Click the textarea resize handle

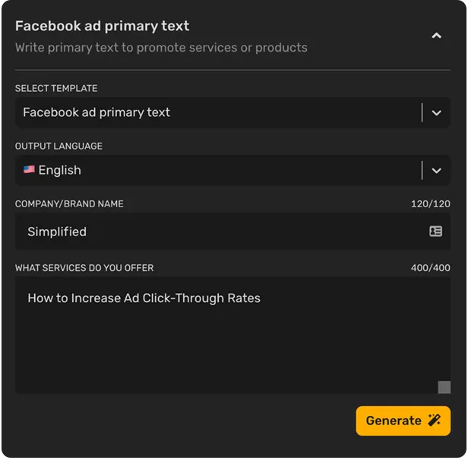tap(444, 387)
